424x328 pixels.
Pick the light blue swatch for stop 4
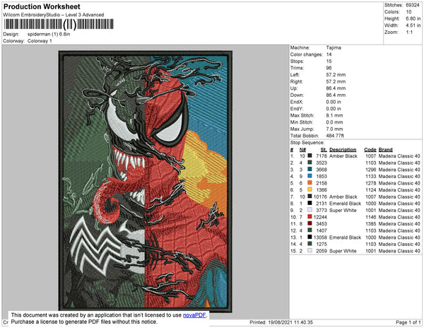[310, 176]
